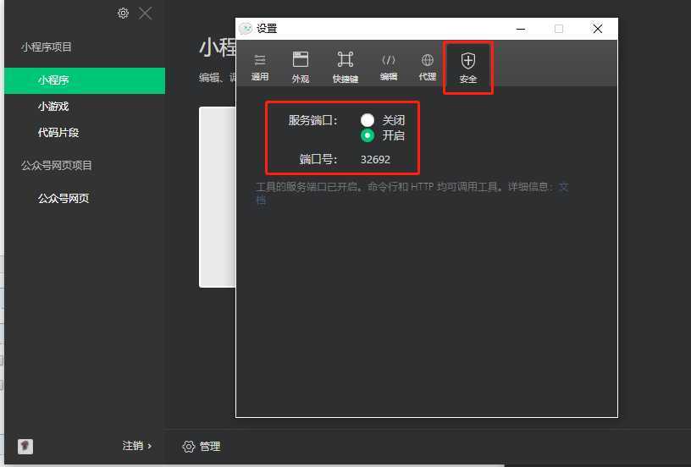Click the 管理 manage button
Image resolution: width=691 pixels, height=467 pixels.
tap(210, 447)
